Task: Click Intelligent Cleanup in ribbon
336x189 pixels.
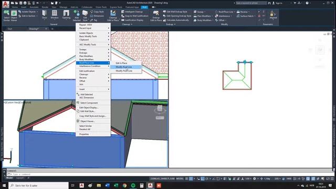Action: coord(132,12)
